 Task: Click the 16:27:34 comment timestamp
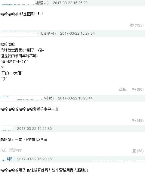(77, 33)
